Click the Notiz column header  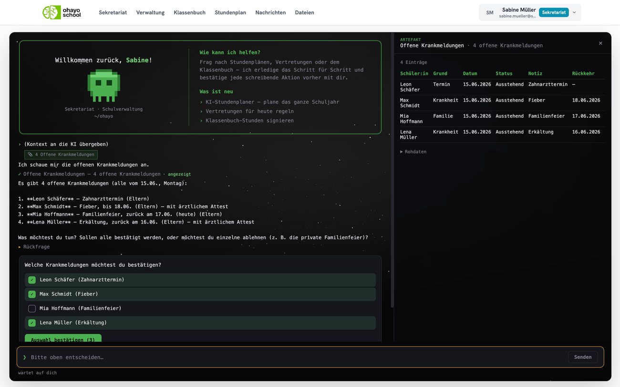[536, 73]
